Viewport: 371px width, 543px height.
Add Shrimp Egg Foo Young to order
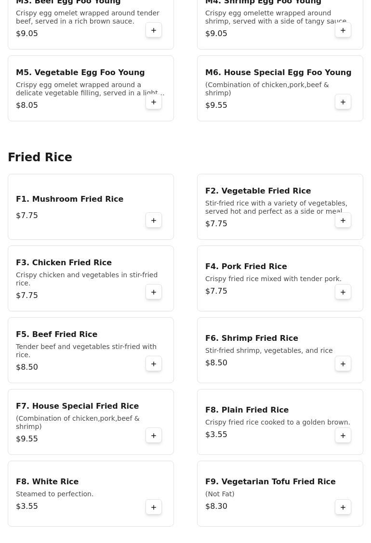tap(343, 30)
